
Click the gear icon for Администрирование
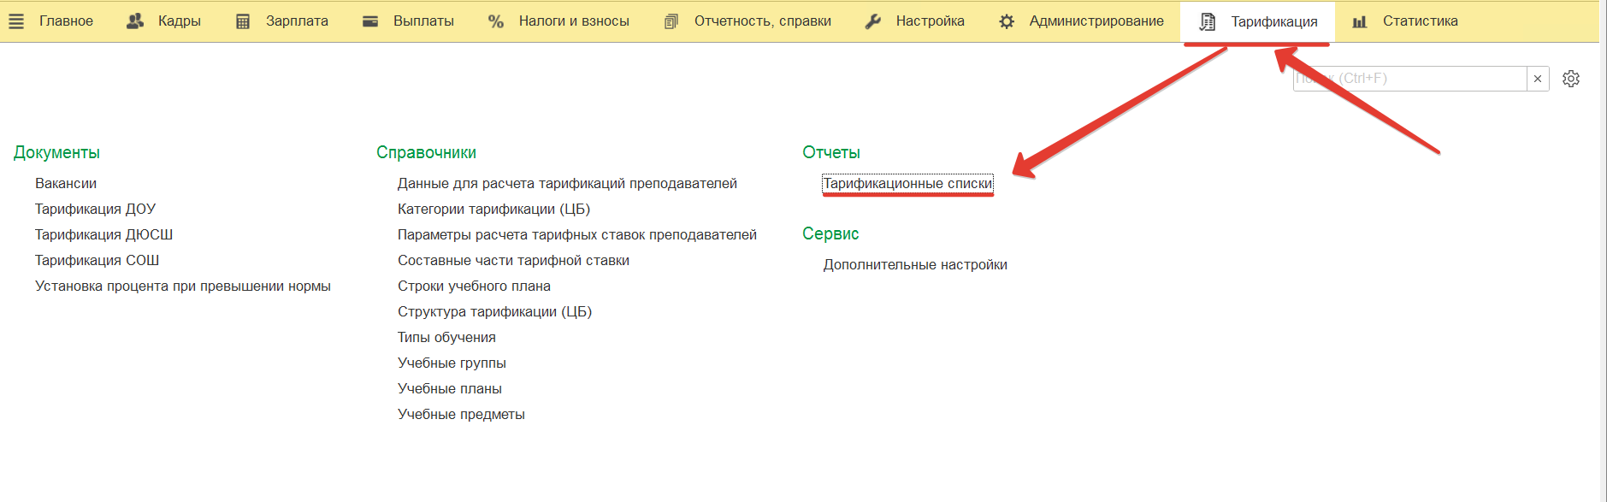1007,21
